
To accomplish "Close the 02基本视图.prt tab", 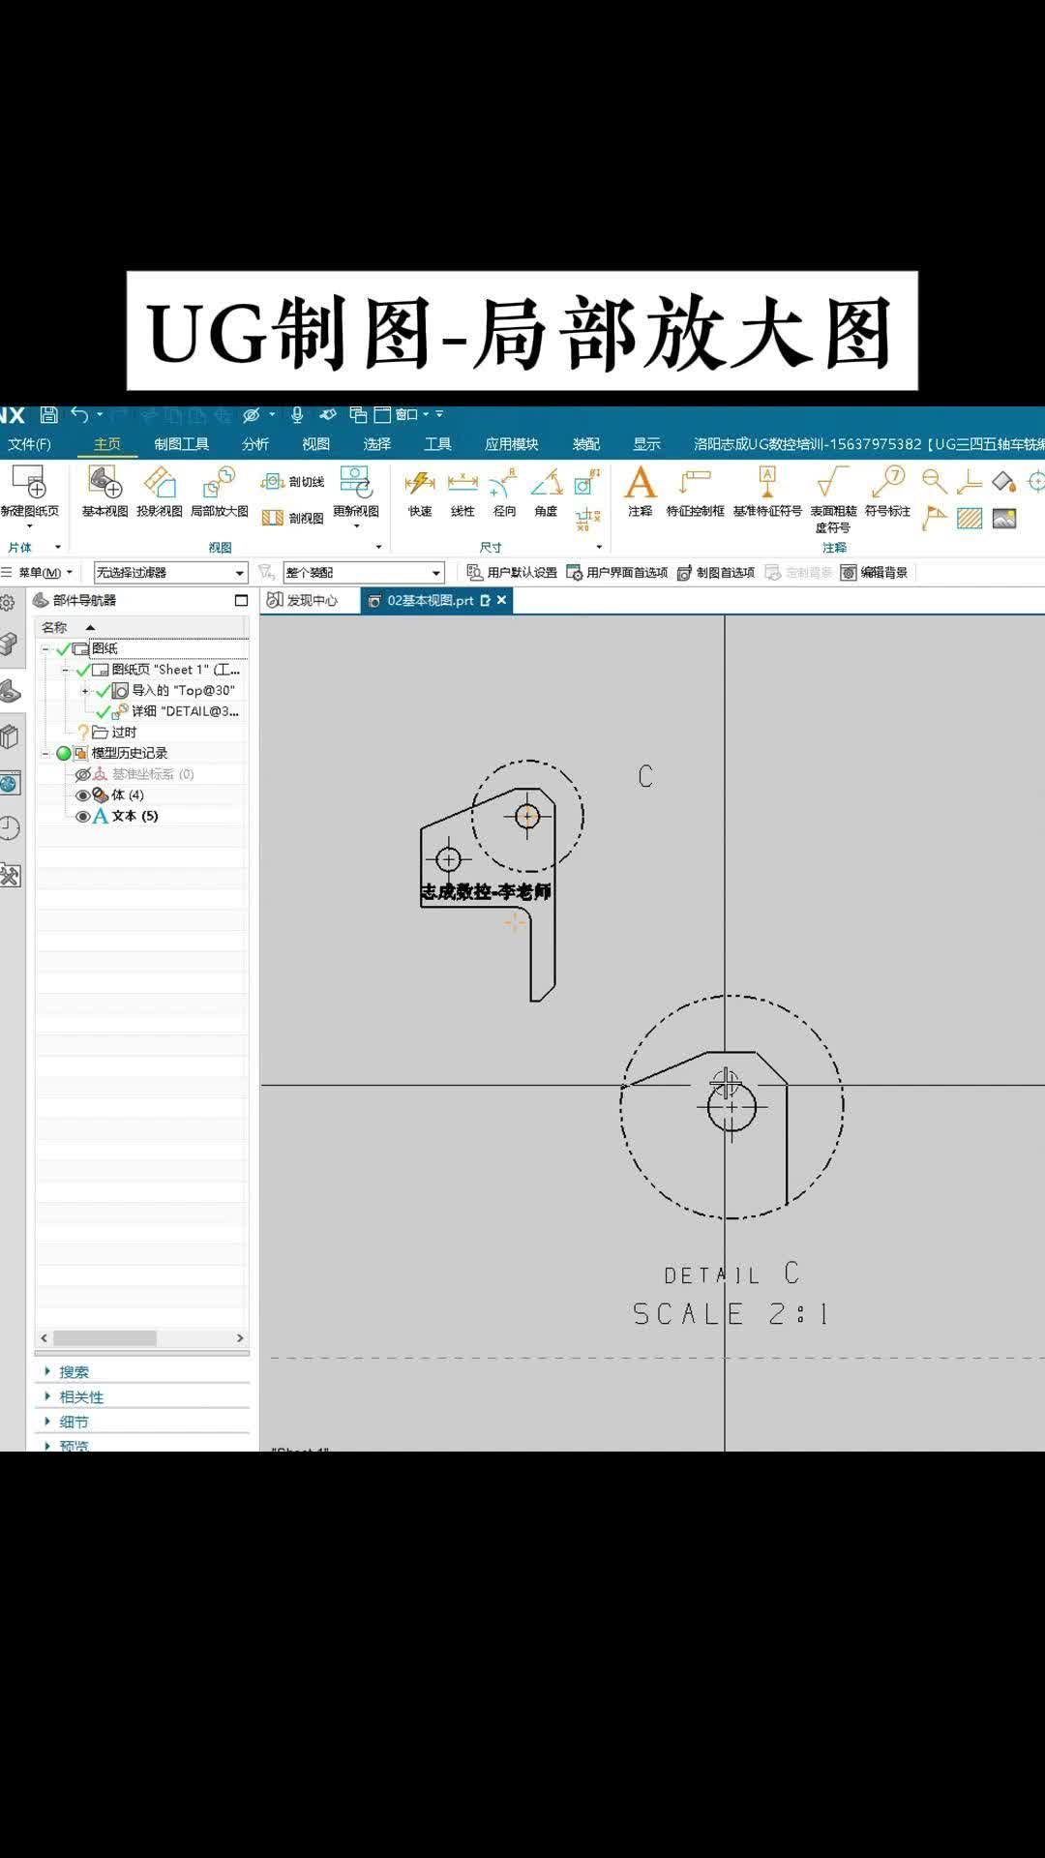I will click(x=501, y=600).
